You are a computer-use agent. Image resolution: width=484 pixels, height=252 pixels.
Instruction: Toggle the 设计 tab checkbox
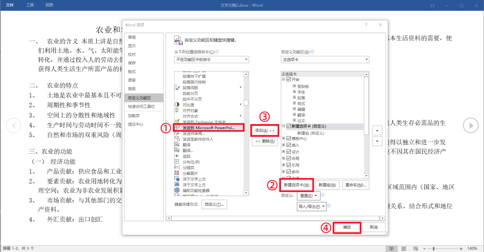click(289, 152)
